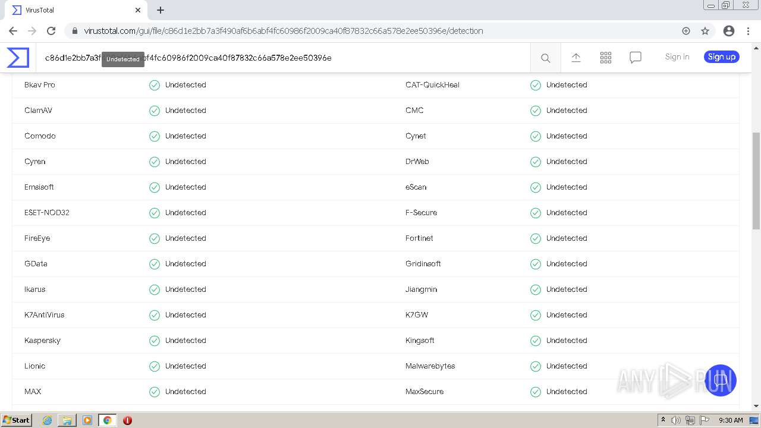This screenshot has width=761, height=428.
Task: Click the Malwarebytes engine name
Action: (x=430, y=366)
